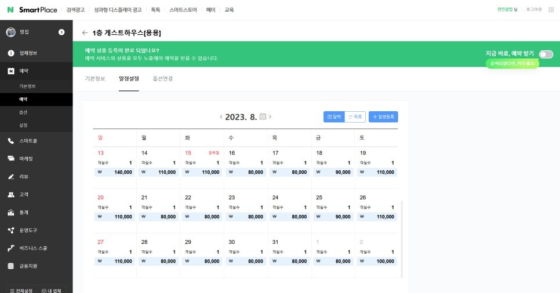Click the 로그아웃 link
The image size is (560, 293).
[x=534, y=9]
